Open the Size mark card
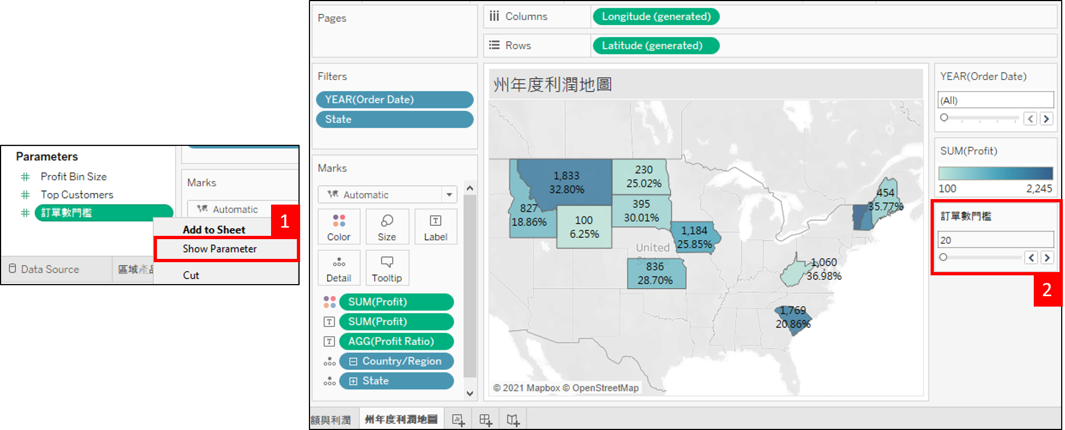The width and height of the screenshot is (1065, 430). [387, 227]
